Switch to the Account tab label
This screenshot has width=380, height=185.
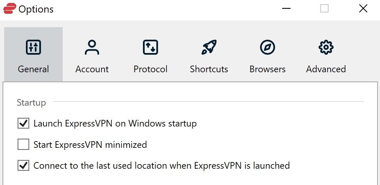pos(92,69)
